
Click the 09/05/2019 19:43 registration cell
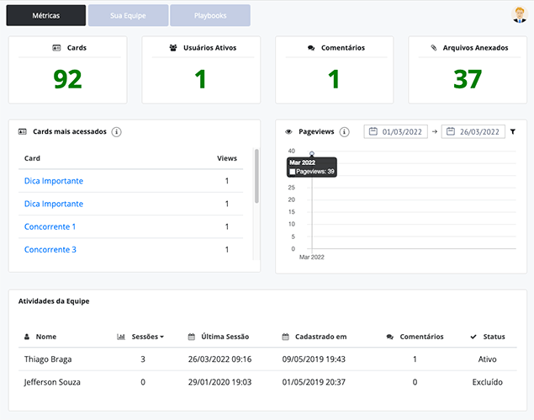[314, 359]
